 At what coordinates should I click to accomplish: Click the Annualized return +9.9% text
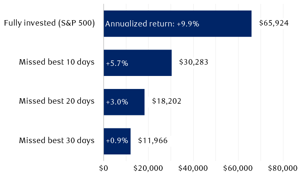point(152,24)
